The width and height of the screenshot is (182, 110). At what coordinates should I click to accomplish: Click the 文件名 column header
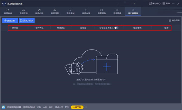pyautogui.click(x=15, y=28)
